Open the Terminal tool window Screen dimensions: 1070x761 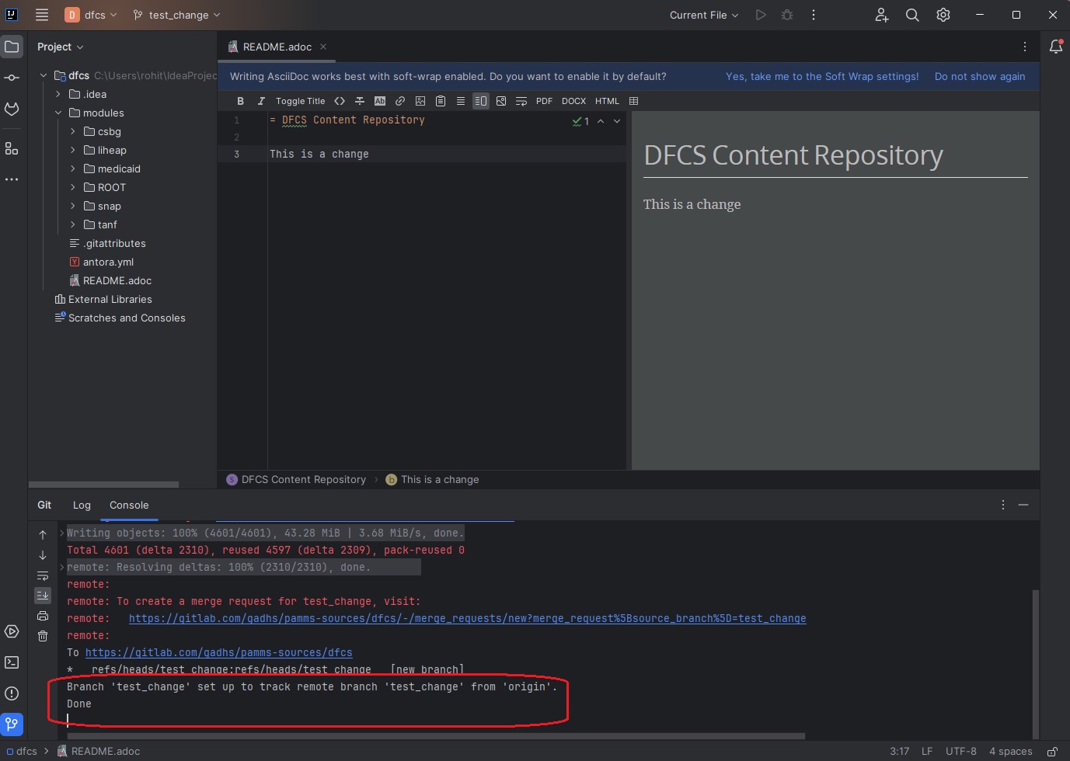click(x=12, y=662)
